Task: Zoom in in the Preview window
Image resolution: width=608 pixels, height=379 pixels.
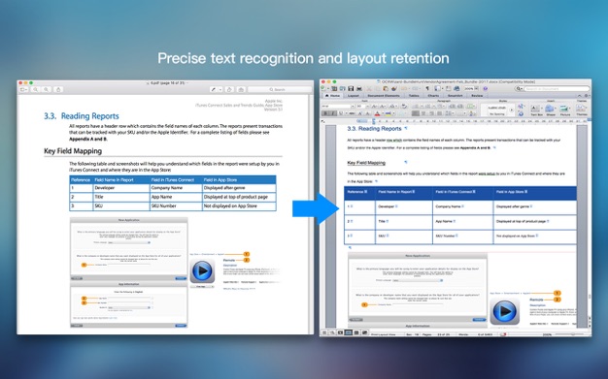Action: click(47, 89)
